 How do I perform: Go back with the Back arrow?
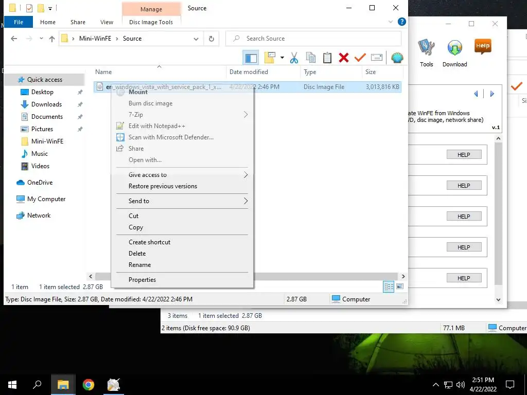point(14,39)
